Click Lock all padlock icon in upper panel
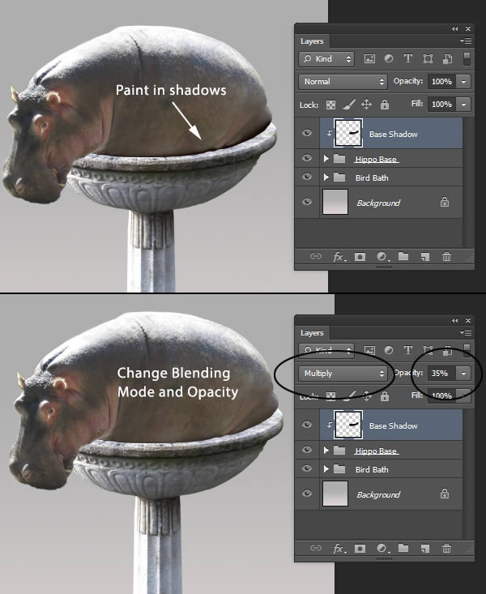The height and width of the screenshot is (594, 486). [x=385, y=105]
